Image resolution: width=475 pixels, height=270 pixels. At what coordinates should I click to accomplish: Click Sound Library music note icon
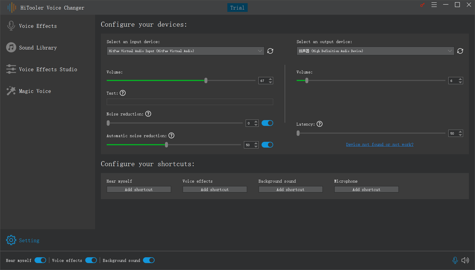11,47
